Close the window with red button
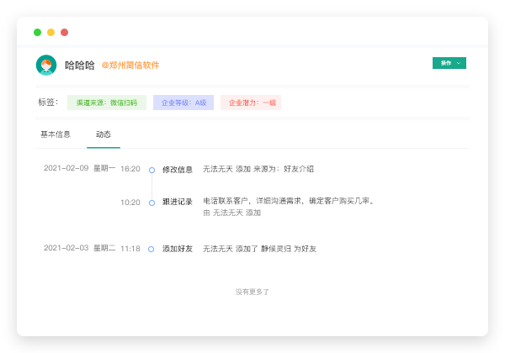 tap(64, 32)
